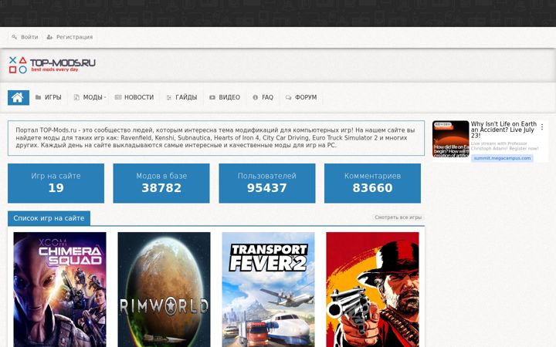Screen dimensions: 556x347
Task: Click the Комментариев 83660 tile
Action: point(373,183)
